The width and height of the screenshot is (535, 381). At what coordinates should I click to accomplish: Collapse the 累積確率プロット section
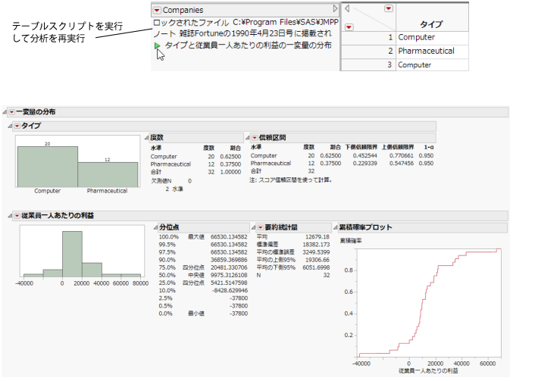click(334, 227)
